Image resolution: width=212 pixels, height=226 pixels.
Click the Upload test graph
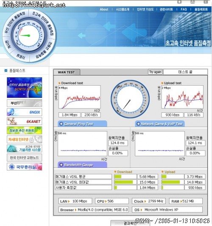pyautogui.click(x=182, y=97)
